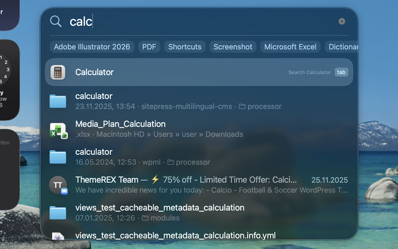Screen dimensions: 398x249
Task: Choose the Screenshot suggestion chip
Action: pyautogui.click(x=233, y=47)
